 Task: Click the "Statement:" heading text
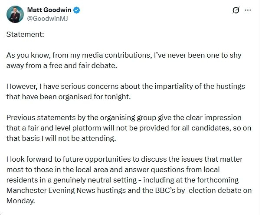[x=25, y=35]
